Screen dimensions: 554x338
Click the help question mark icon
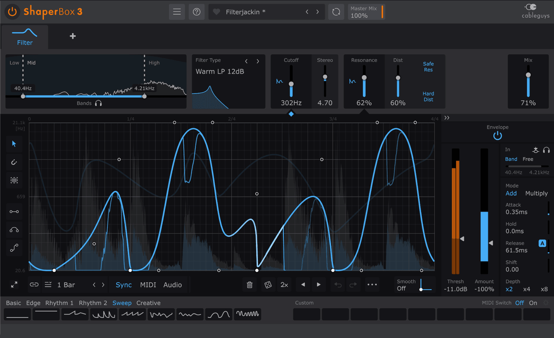(x=197, y=12)
